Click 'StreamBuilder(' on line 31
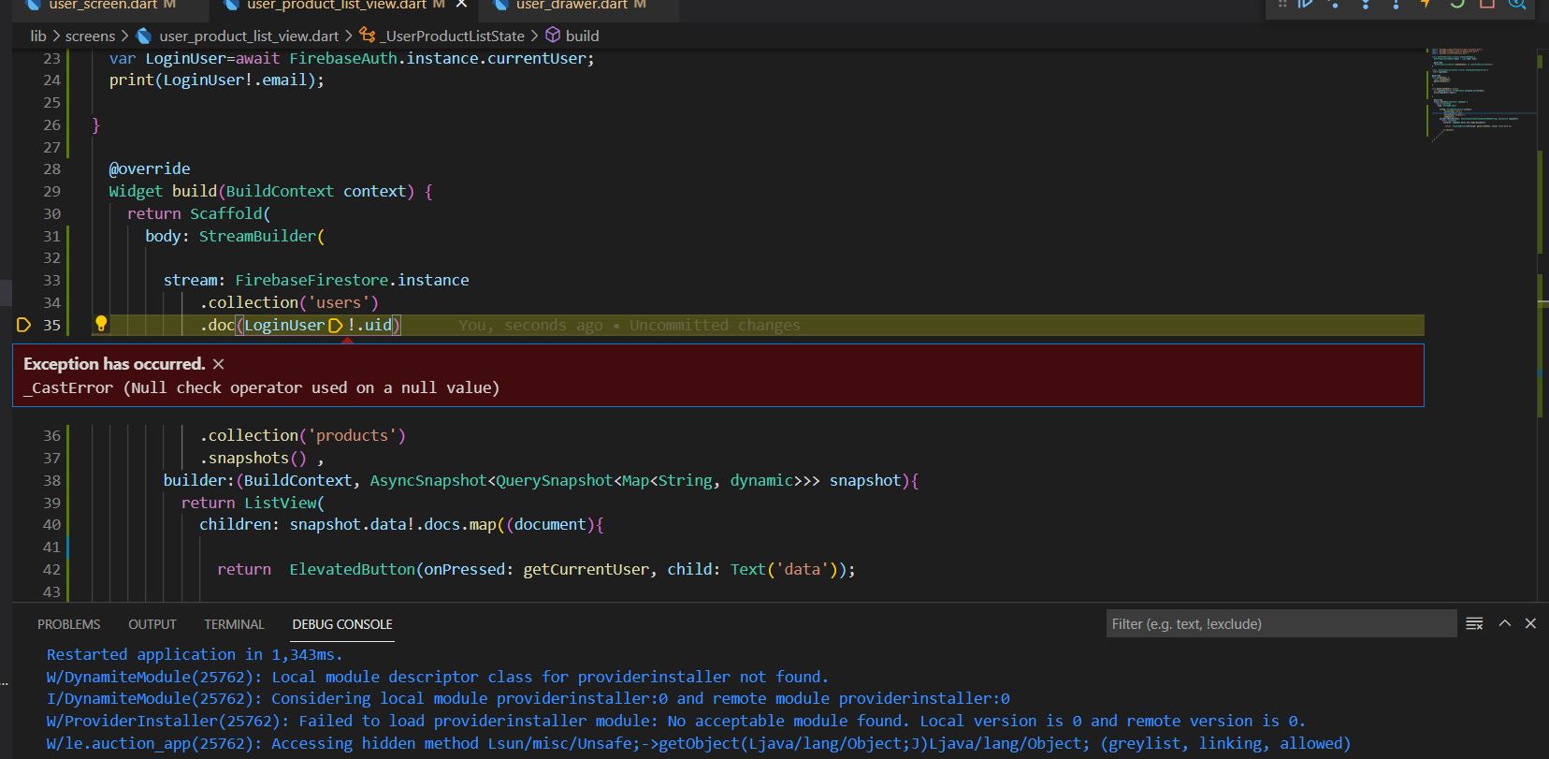The image size is (1549, 759). pyautogui.click(x=262, y=236)
